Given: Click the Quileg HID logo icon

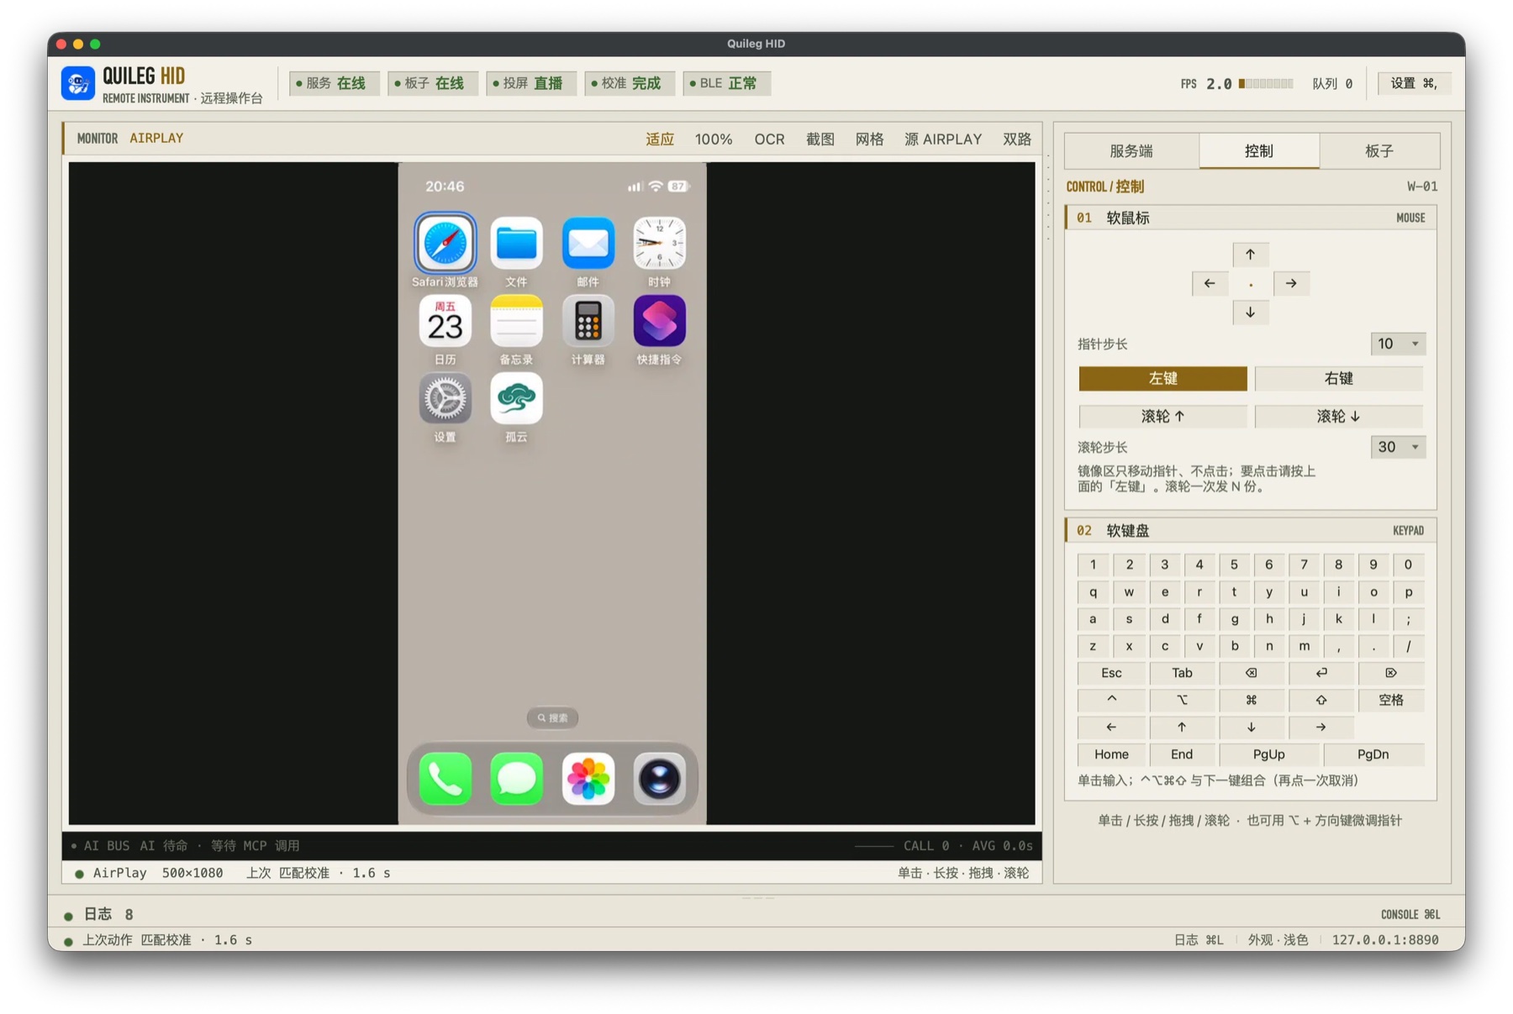Looking at the screenshot, I should (78, 83).
